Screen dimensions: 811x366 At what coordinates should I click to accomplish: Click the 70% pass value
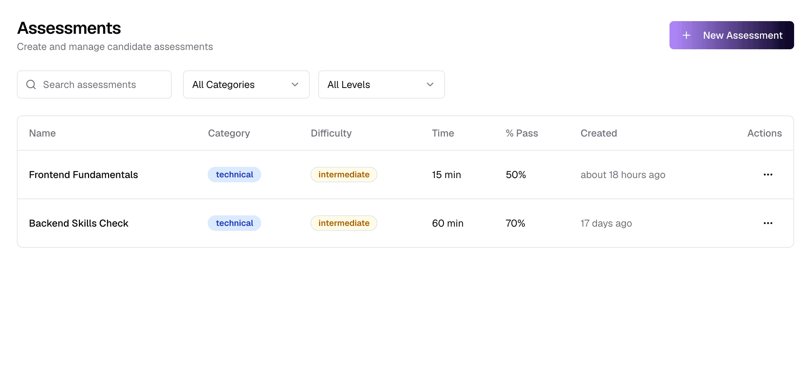pyautogui.click(x=515, y=223)
